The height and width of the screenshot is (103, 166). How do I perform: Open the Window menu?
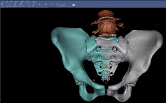[x=29, y=2]
